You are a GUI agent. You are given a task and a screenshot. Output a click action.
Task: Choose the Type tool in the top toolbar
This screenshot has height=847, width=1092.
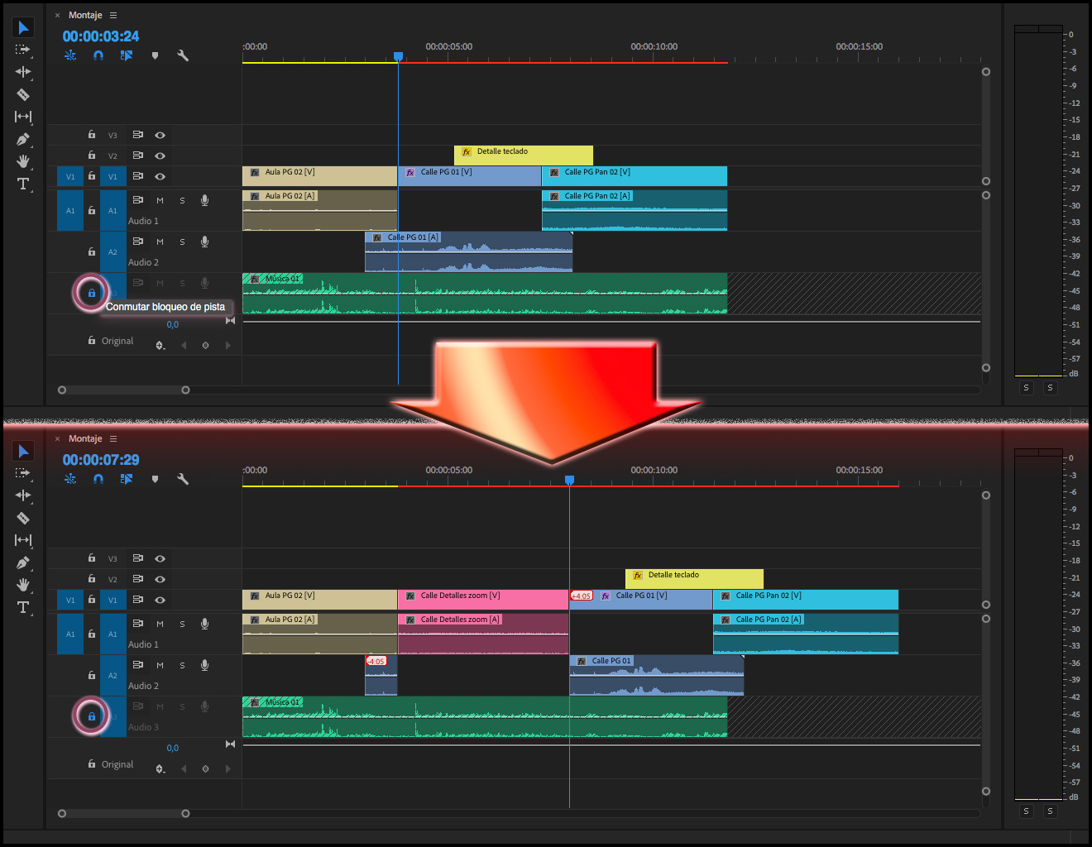click(x=23, y=184)
